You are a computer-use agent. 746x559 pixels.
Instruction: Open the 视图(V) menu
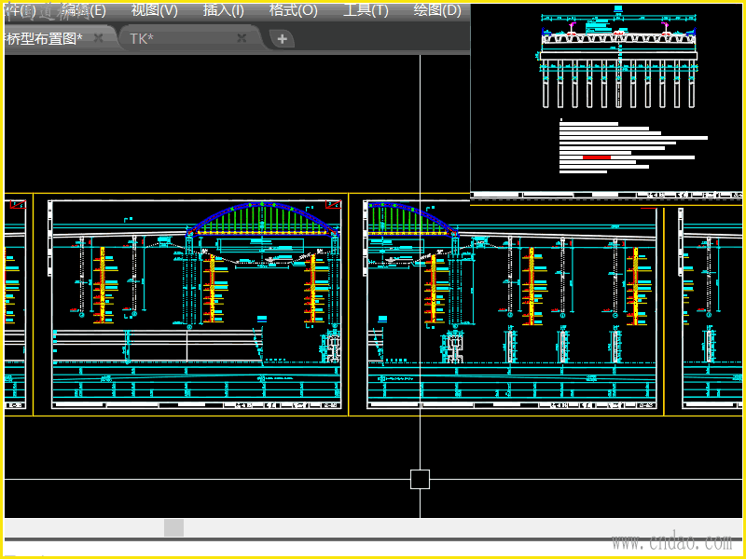(x=154, y=11)
